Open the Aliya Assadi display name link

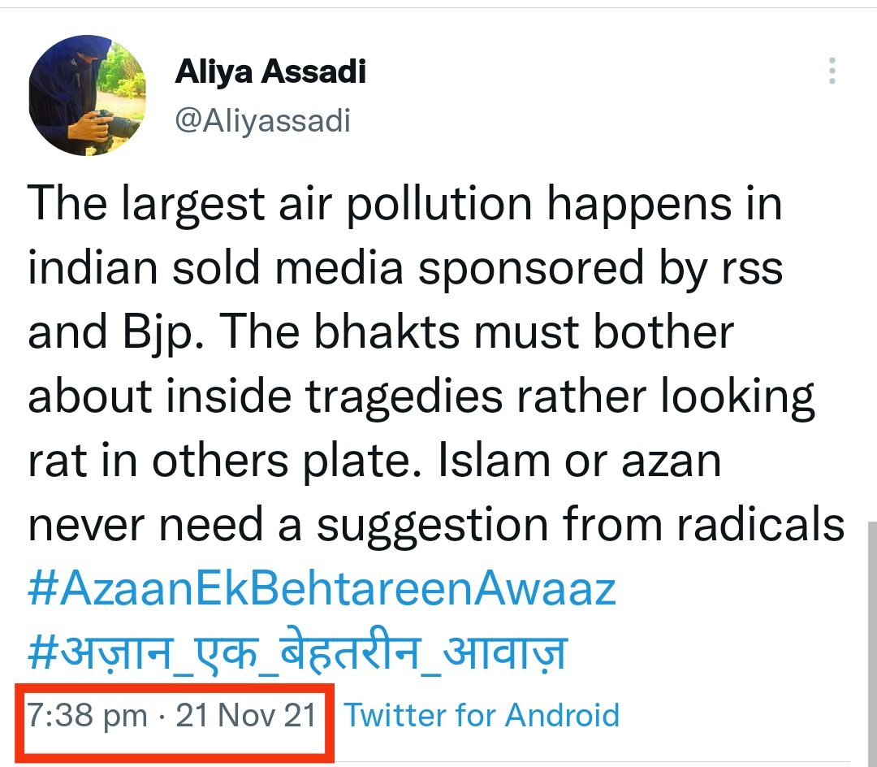point(270,72)
